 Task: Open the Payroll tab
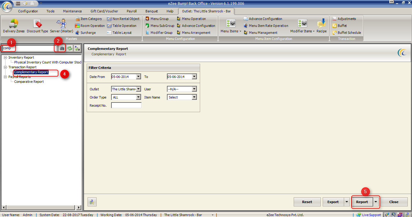132,11
